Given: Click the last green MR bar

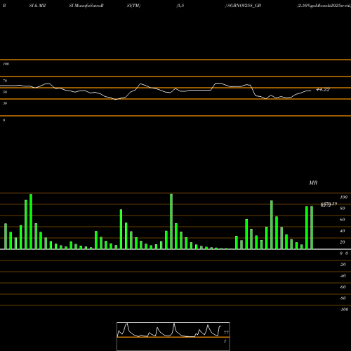Looking at the screenshot, I should (312, 227).
